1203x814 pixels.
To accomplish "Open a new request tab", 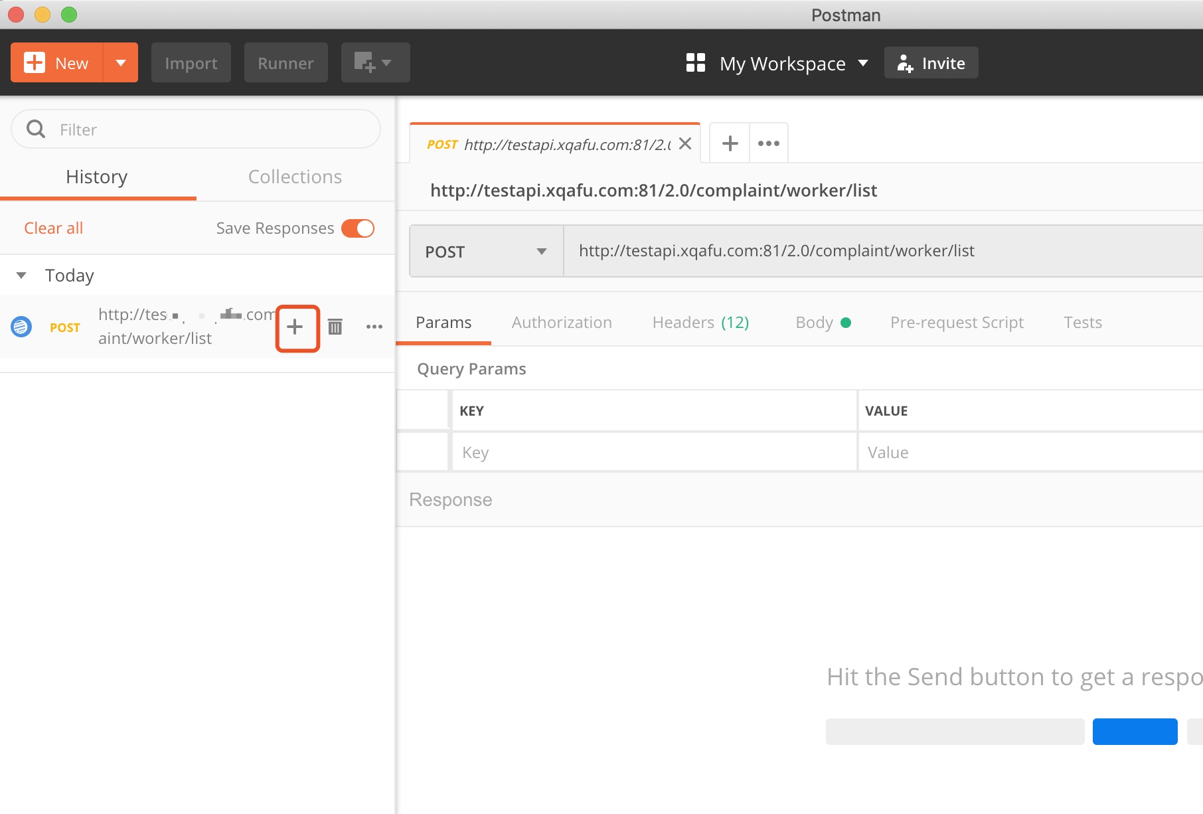I will coord(730,143).
